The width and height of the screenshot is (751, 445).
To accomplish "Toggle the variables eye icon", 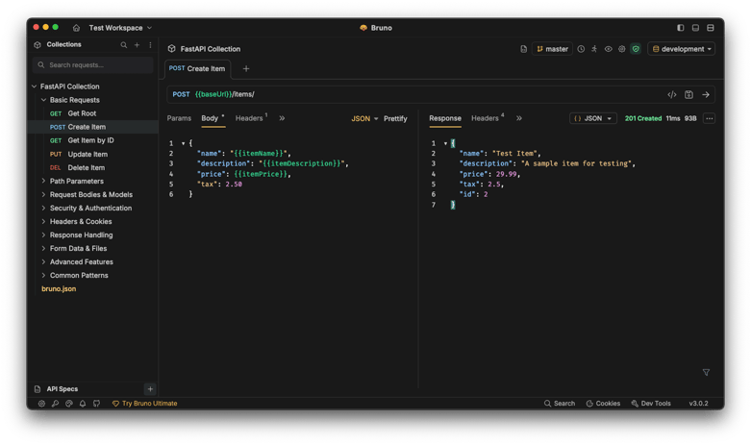I will 609,49.
